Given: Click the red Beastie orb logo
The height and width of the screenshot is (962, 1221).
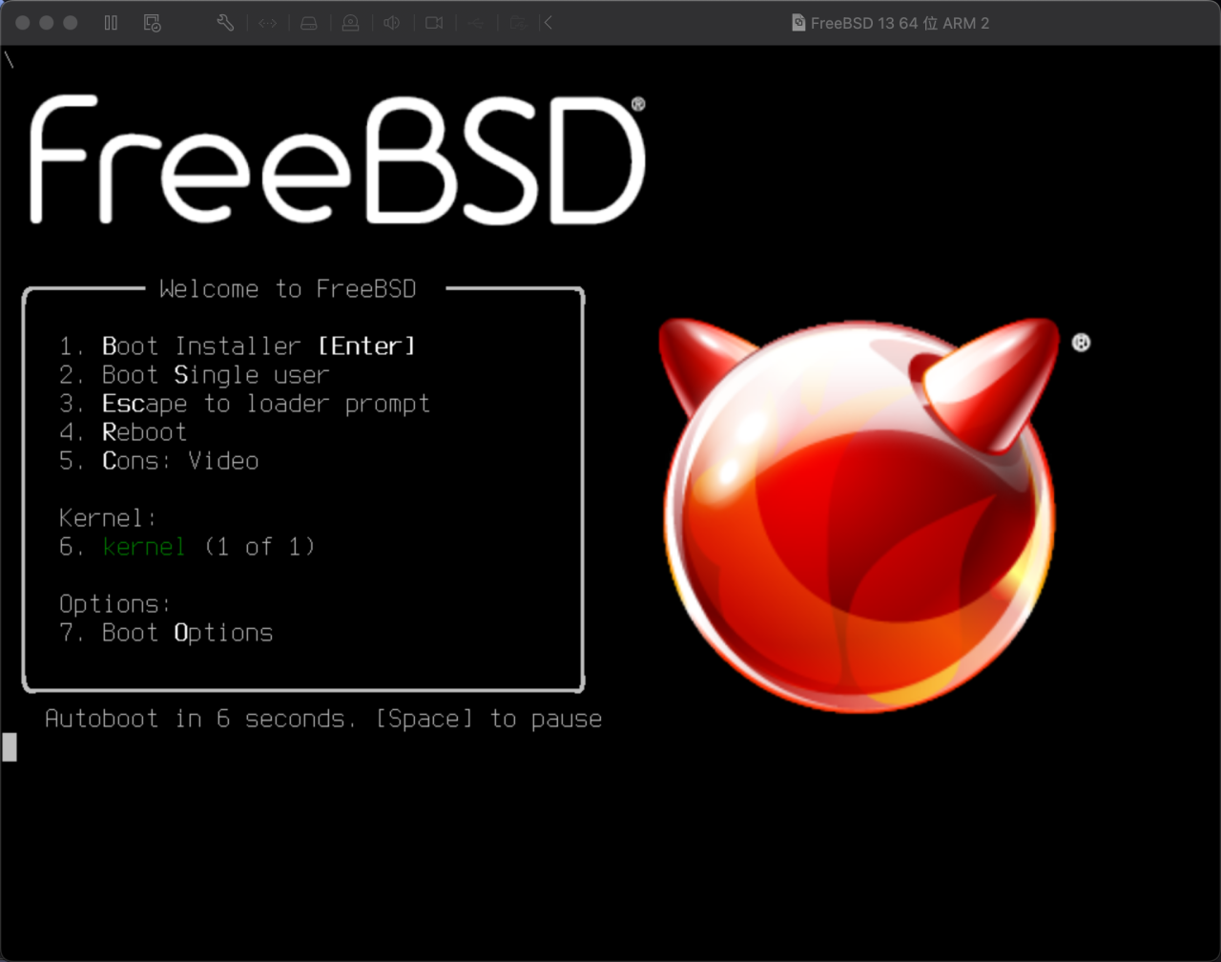Looking at the screenshot, I should click(860, 515).
